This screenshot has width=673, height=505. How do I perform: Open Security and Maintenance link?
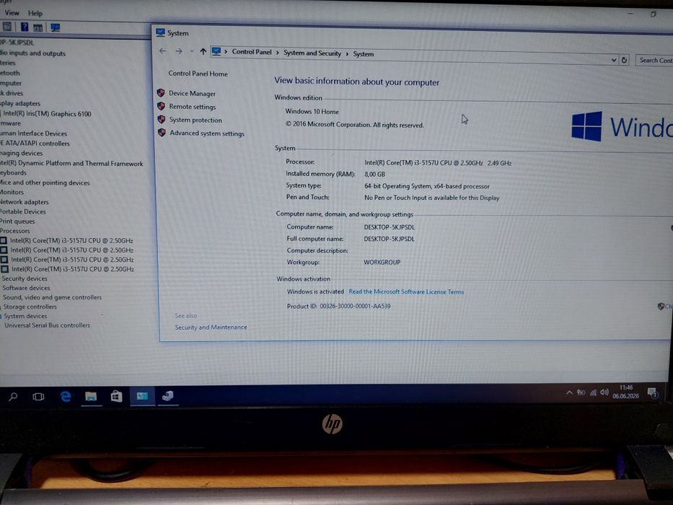coord(211,328)
